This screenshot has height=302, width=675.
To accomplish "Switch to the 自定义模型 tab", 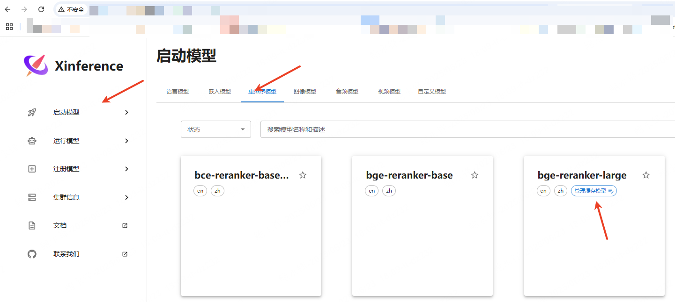I will pos(432,92).
